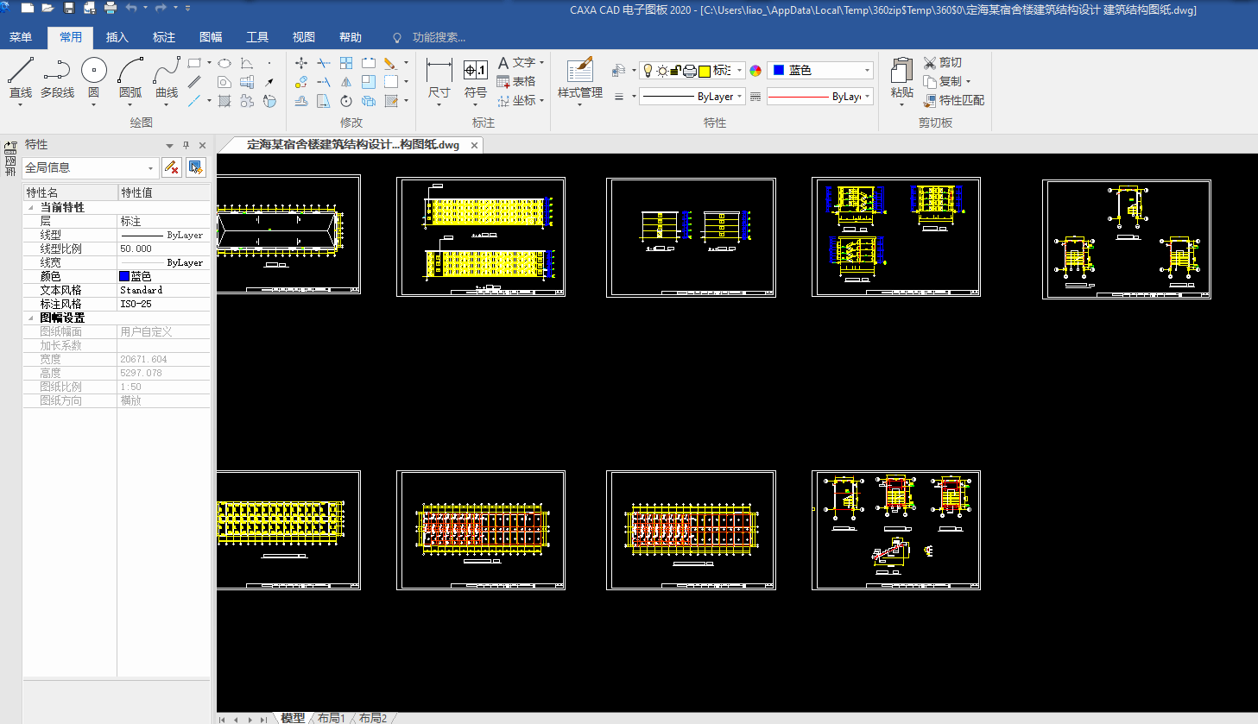Click the print icon in quick access toolbar
Viewport: 1258px width, 724px height.
[111, 8]
